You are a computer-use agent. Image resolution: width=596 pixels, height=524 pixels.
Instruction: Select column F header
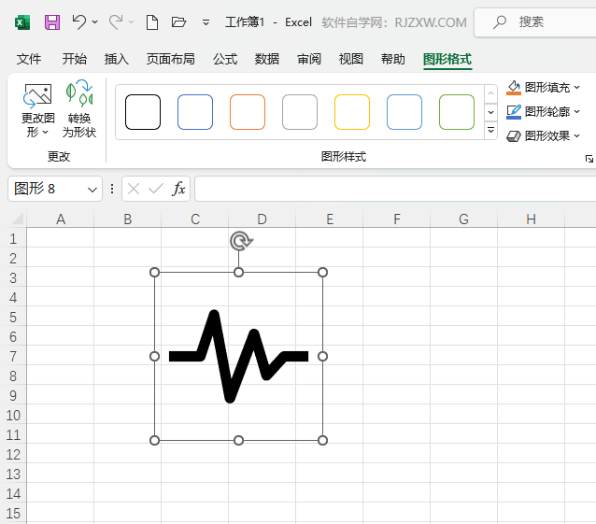[397, 220]
